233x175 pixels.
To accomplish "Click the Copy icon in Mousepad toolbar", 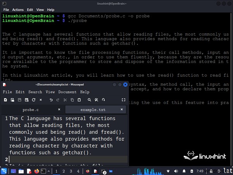I will [x=72, y=100].
